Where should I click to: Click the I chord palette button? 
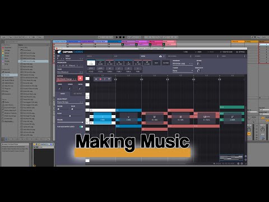pyautogui.click(x=91, y=63)
